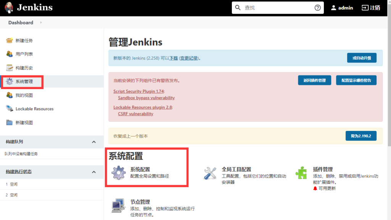Click the 返回插件管理 button
The height and width of the screenshot is (220, 391).
tap(315, 80)
